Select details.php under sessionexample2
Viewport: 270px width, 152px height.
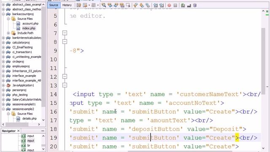(x=30, y=119)
